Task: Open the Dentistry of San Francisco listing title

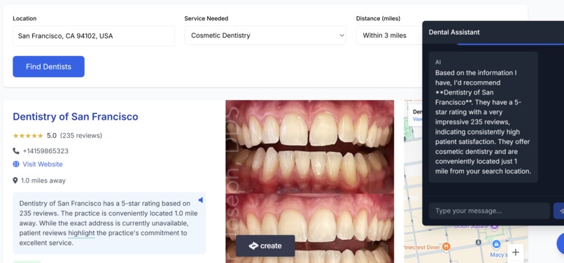Action: click(75, 117)
